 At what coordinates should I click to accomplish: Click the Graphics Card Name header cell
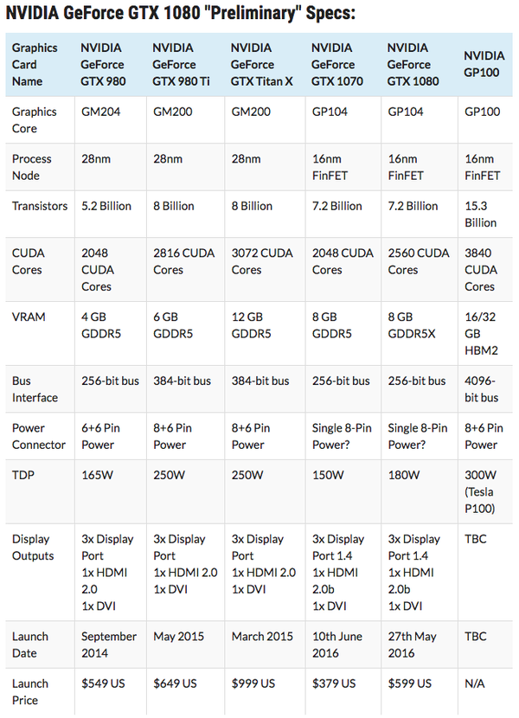35,65
